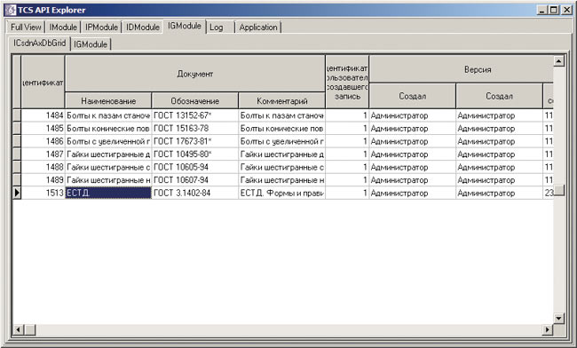577x348 pixels.
Task: Click ID cell 1488
Action: point(43,167)
